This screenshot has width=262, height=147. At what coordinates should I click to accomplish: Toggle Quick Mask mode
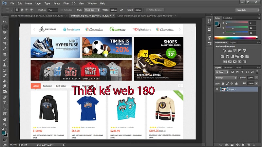click(5, 140)
